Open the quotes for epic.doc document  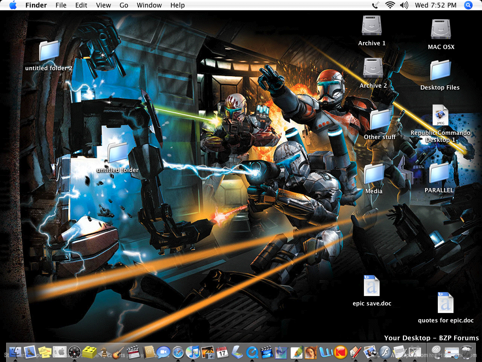pyautogui.click(x=445, y=302)
